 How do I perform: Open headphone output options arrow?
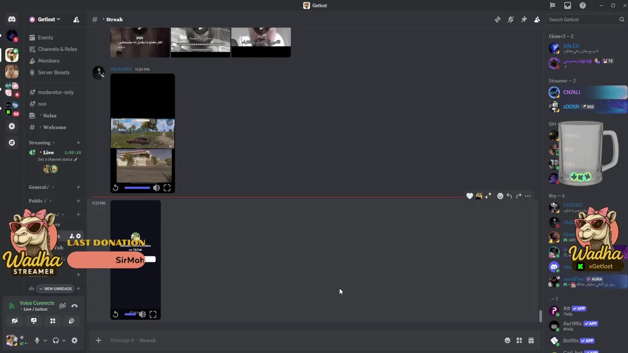click(x=64, y=340)
